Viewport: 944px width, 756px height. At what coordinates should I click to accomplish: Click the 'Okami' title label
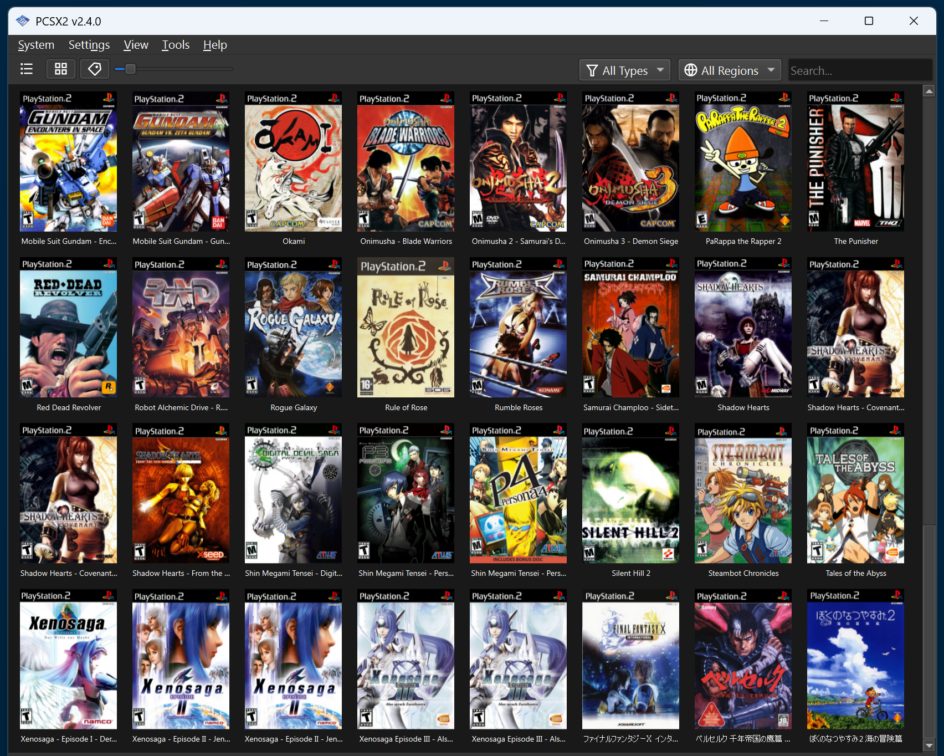294,241
